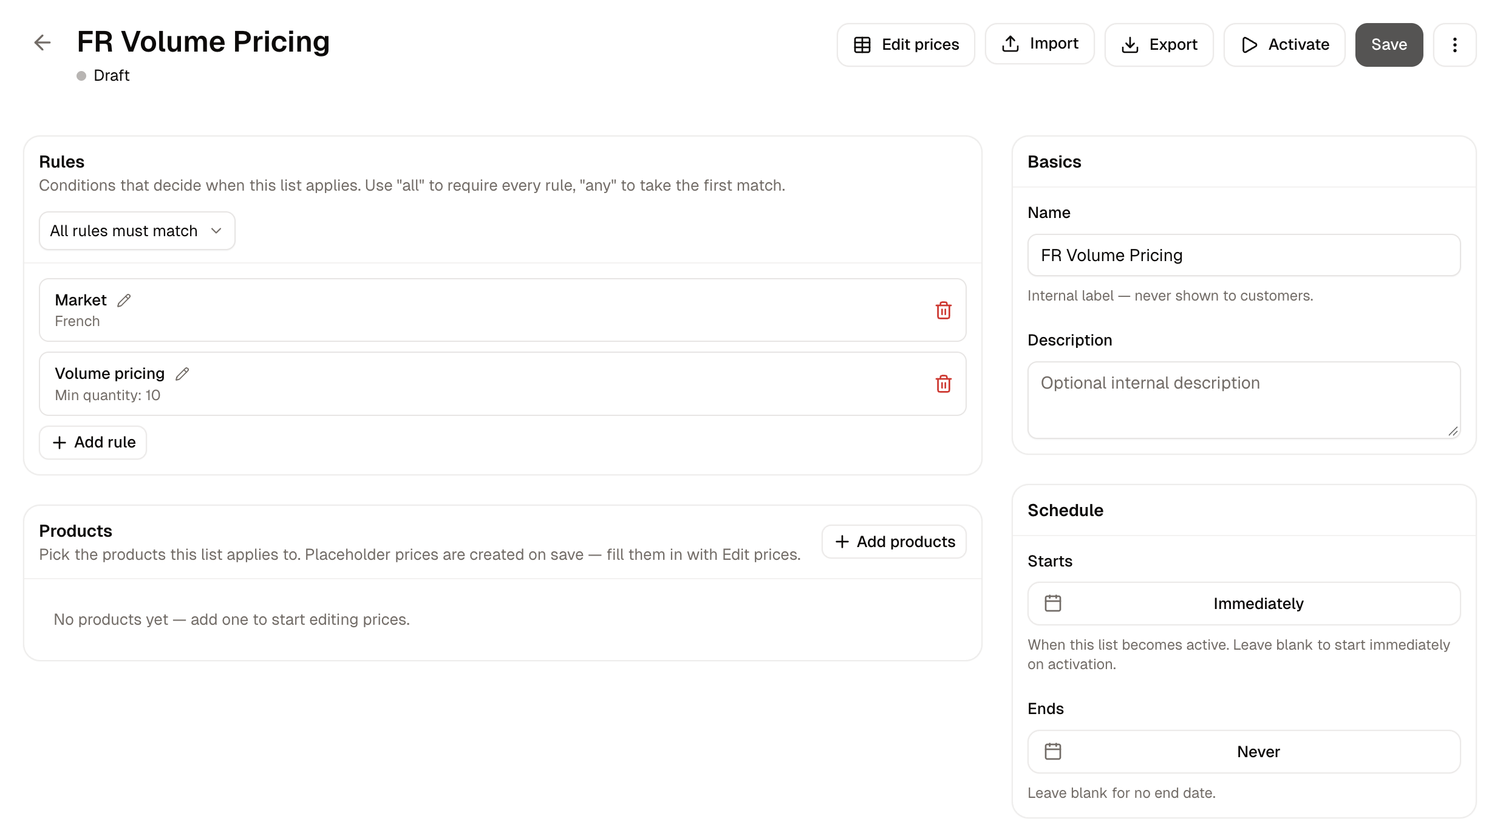Delete the Market rule
Screen dimensions: 1506x827
click(943, 310)
